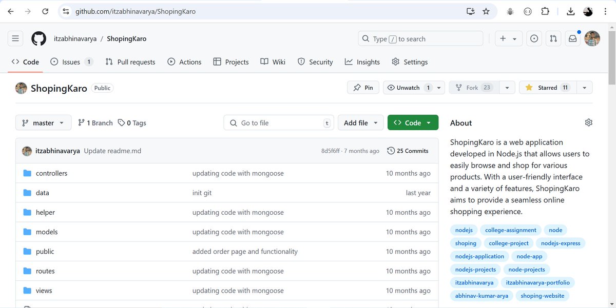Select the nodejs-express topic tag
Image resolution: width=616 pixels, height=308 pixels.
point(561,243)
